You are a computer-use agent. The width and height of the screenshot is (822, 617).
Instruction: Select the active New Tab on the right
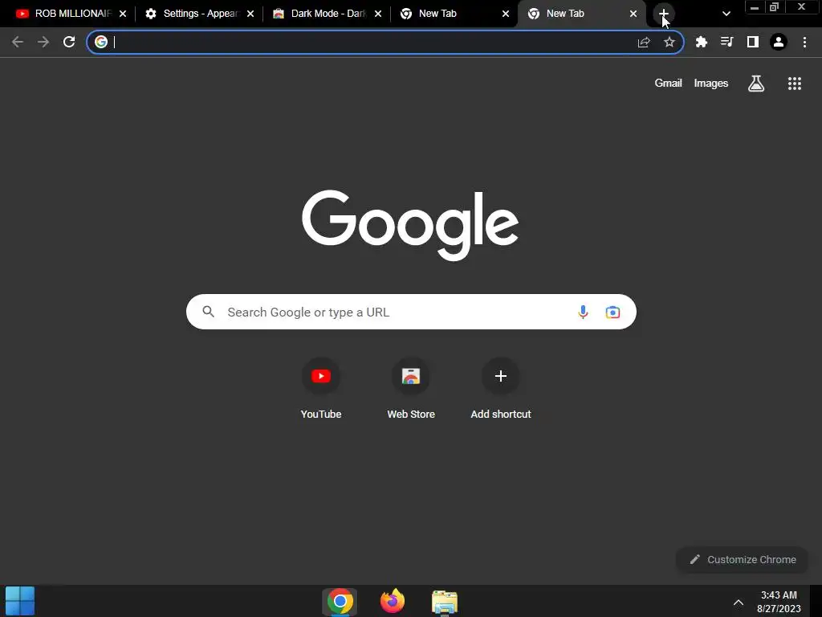click(x=582, y=14)
